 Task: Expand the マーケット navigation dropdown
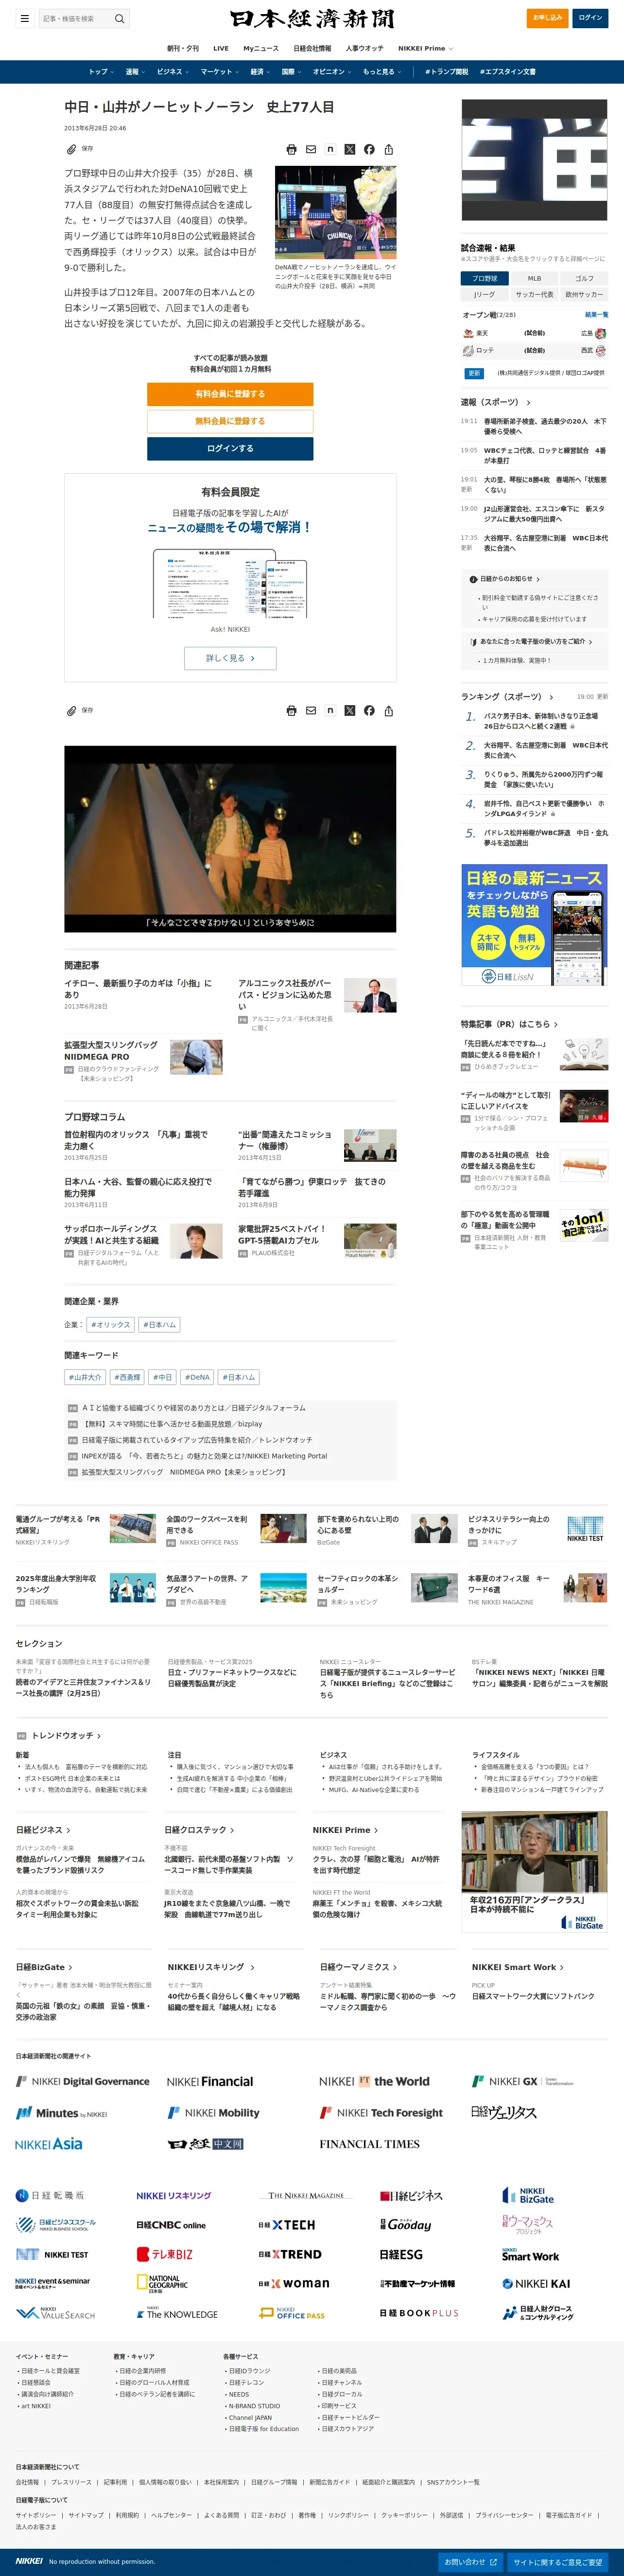pos(220,72)
